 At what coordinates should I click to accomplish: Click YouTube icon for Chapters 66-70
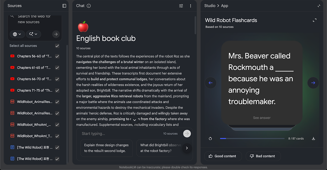pyautogui.click(x=12, y=79)
